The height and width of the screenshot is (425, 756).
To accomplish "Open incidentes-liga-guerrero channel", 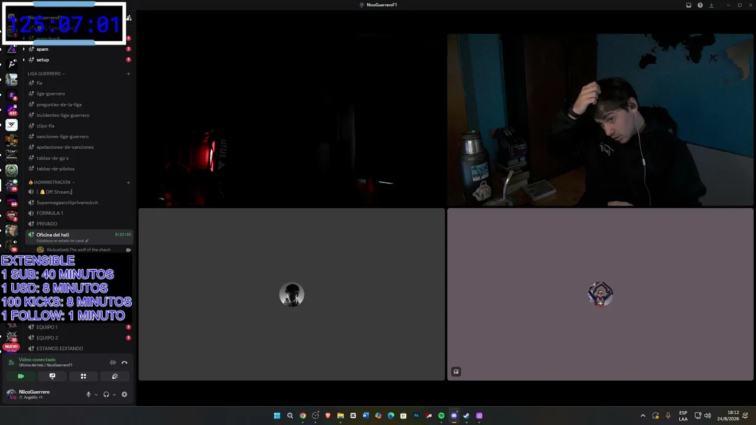I will coord(78,115).
